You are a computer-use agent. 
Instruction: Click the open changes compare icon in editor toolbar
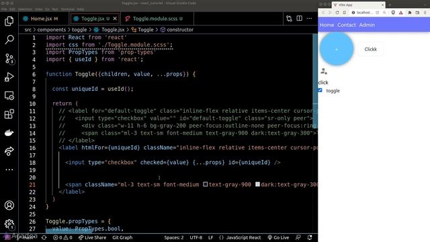coord(289,19)
